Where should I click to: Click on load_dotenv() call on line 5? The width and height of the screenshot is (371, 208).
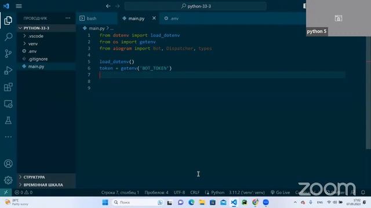tap(117, 62)
